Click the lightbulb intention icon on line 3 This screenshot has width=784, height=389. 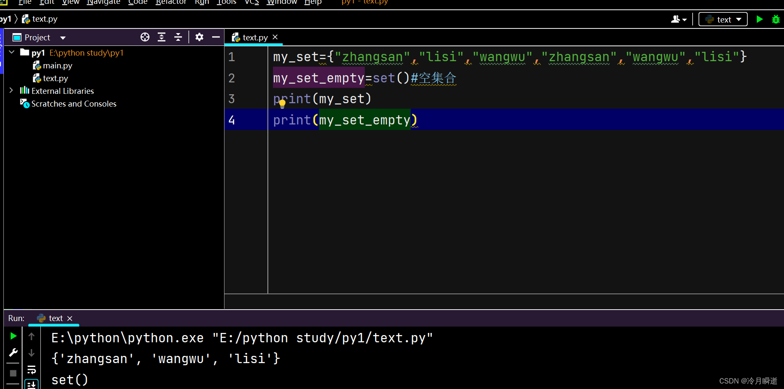click(282, 103)
